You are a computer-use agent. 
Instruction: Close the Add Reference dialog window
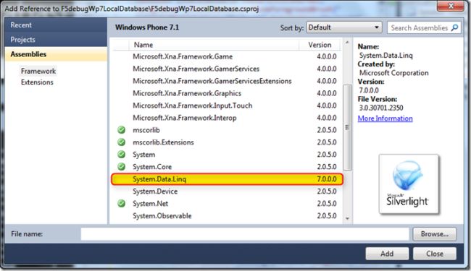pyautogui.click(x=451, y=6)
